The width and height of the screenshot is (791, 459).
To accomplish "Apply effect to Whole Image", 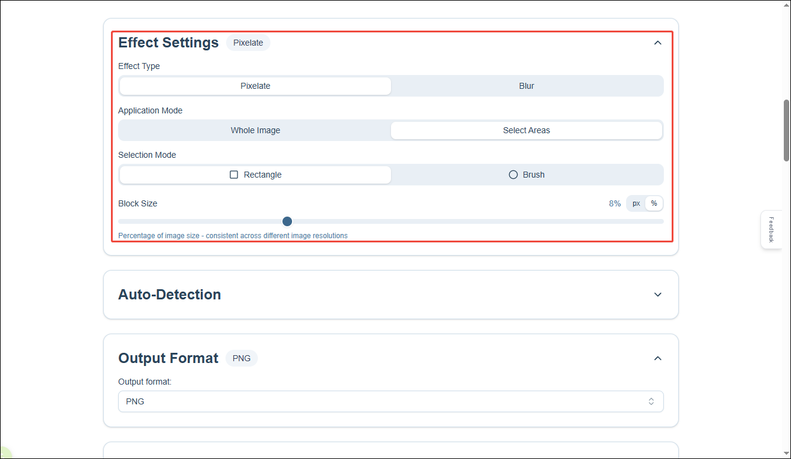I will 255,130.
